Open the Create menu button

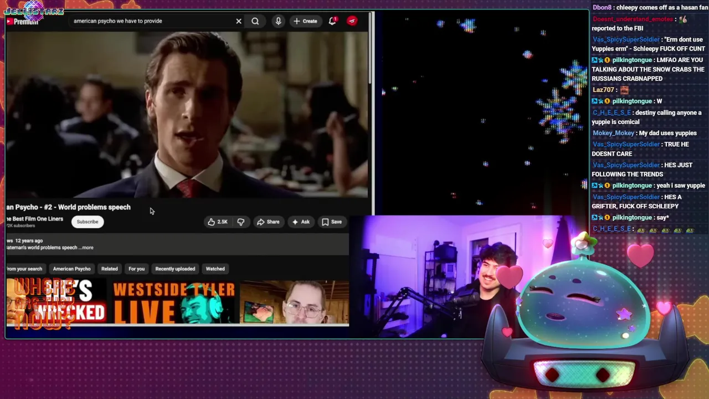(305, 21)
